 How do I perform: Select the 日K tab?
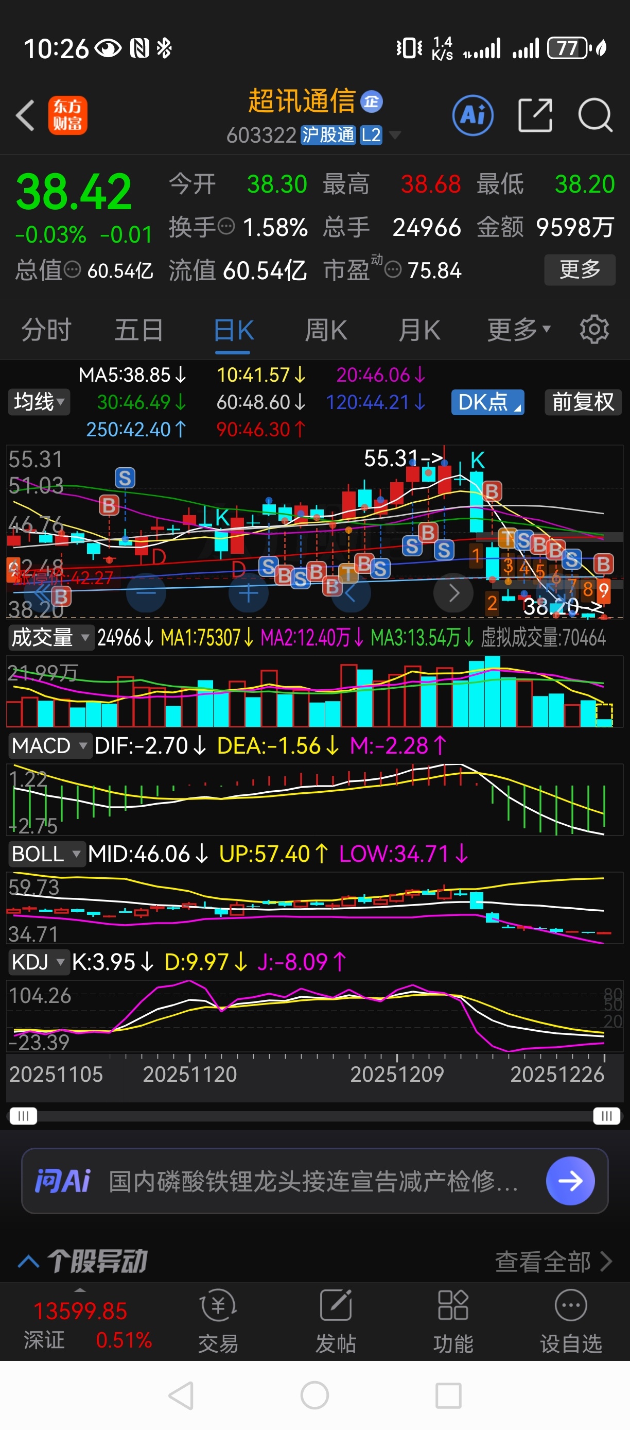234,331
